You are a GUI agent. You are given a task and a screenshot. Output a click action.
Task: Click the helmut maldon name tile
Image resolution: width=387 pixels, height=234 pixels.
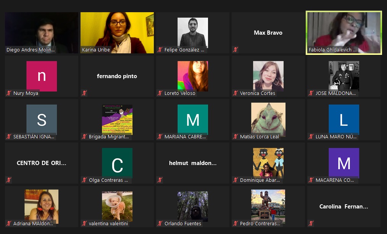click(193, 163)
